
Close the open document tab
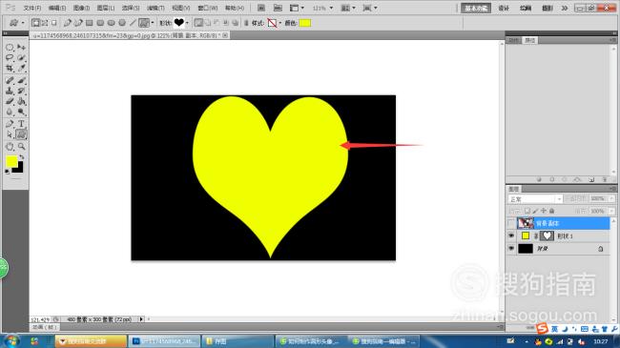(225, 35)
